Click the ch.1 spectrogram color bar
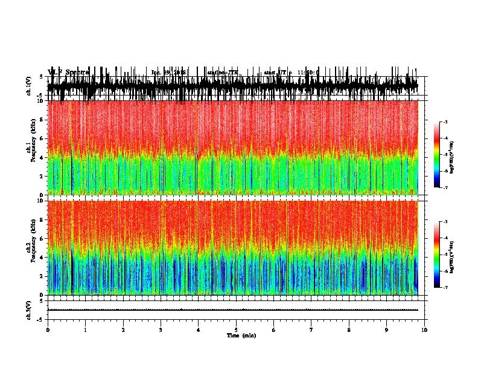 click(437, 155)
